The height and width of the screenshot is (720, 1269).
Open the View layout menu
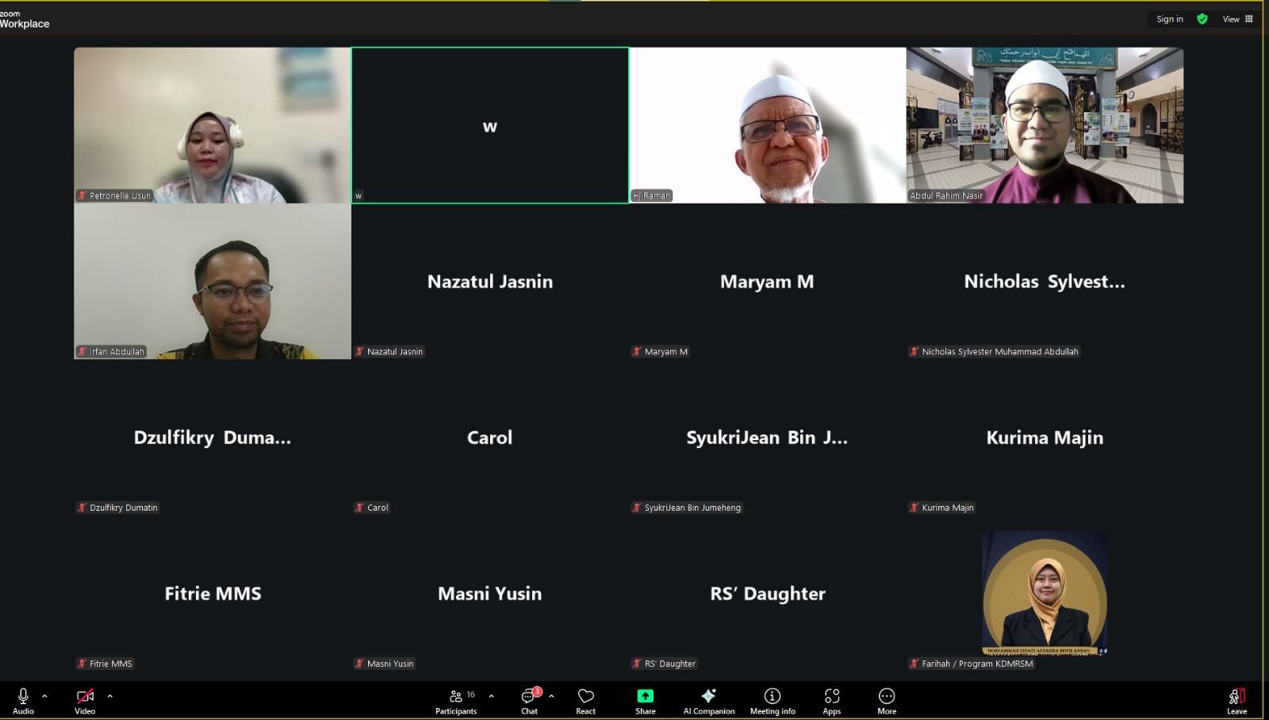point(1237,19)
